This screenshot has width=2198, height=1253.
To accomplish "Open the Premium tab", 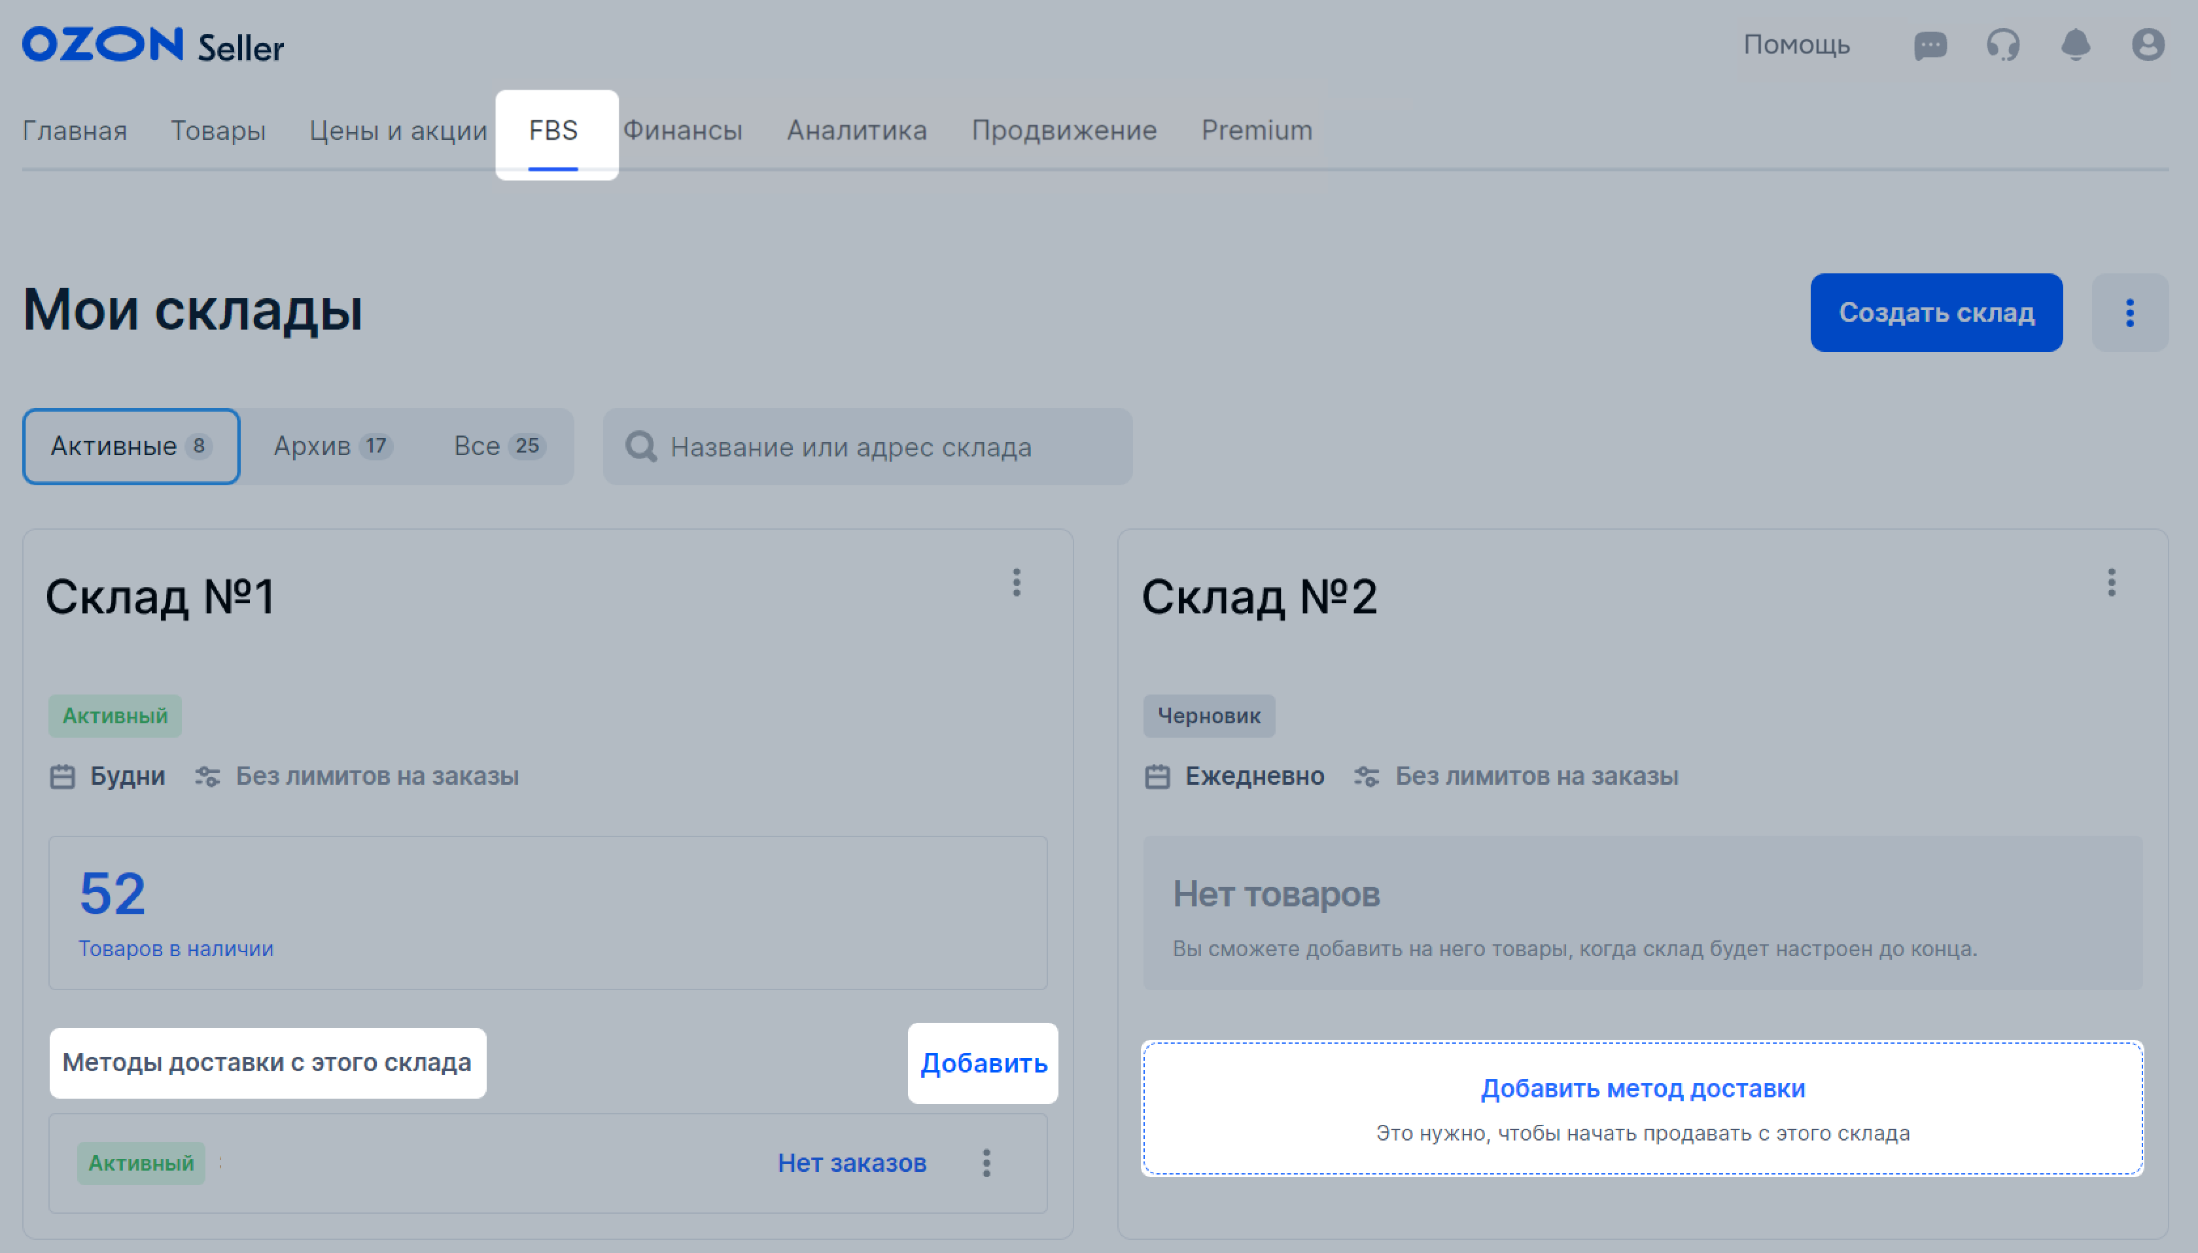I will [1257, 131].
